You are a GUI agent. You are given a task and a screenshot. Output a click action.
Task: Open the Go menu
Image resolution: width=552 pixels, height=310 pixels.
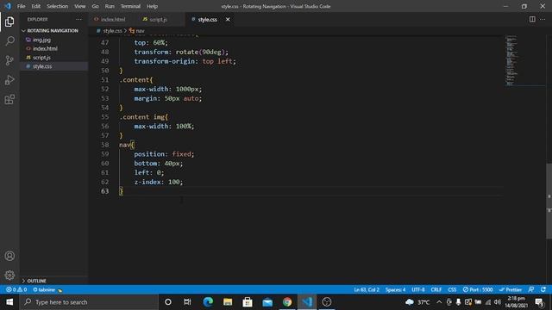pyautogui.click(x=95, y=6)
